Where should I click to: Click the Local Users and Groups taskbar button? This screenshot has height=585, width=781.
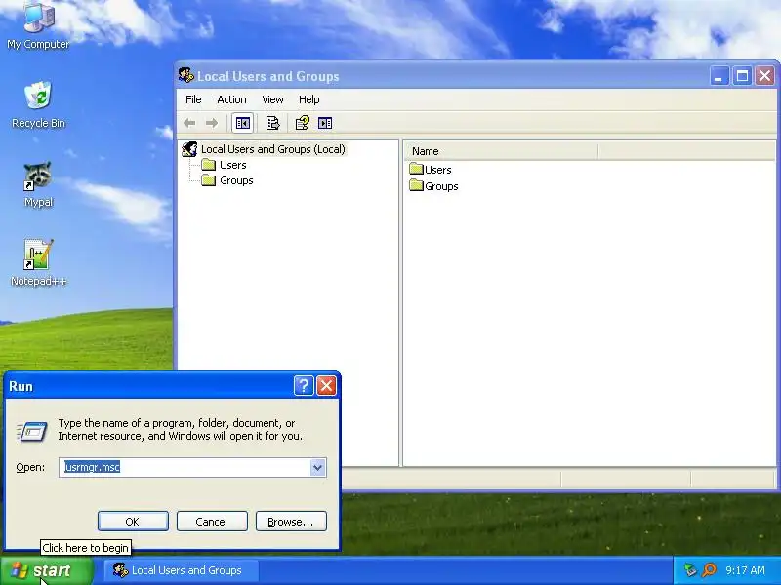182,570
